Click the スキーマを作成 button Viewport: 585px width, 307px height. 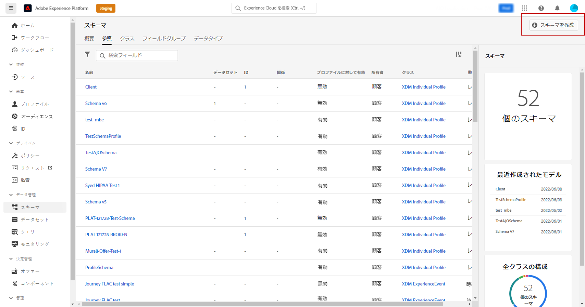click(554, 25)
